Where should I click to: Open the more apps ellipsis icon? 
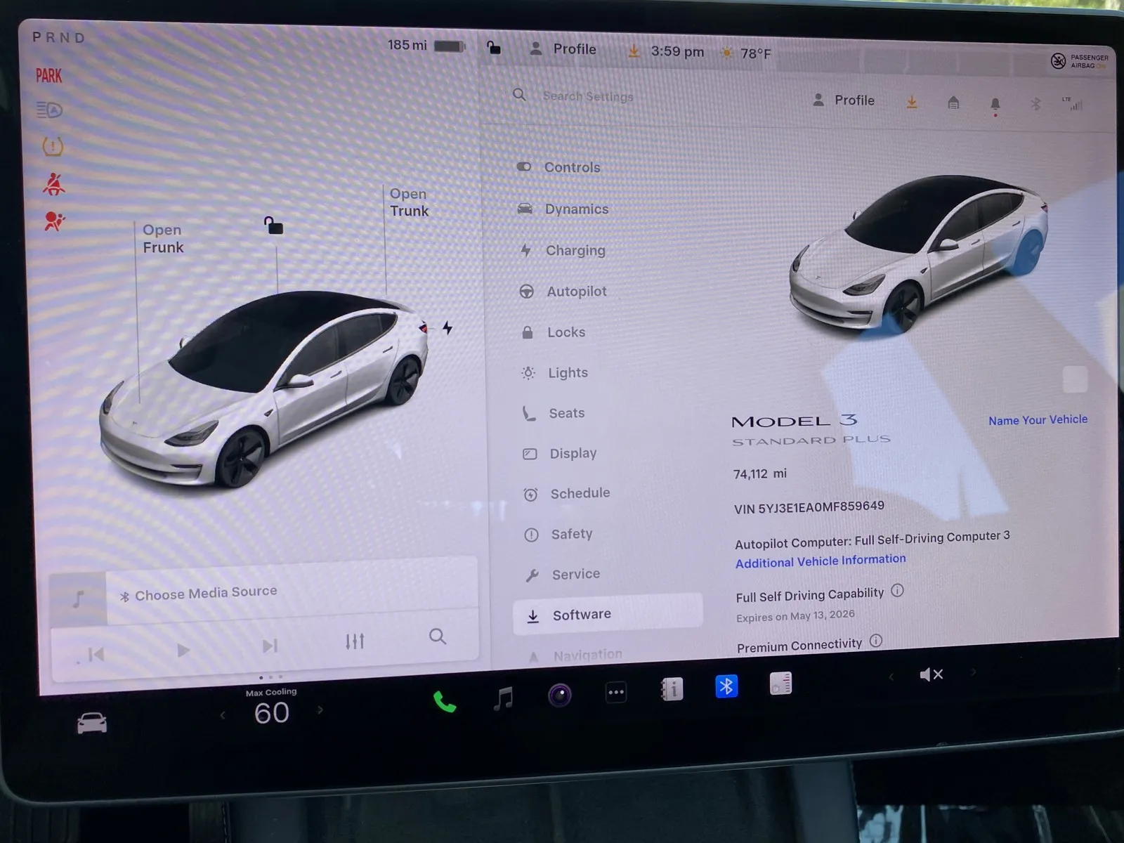click(616, 693)
